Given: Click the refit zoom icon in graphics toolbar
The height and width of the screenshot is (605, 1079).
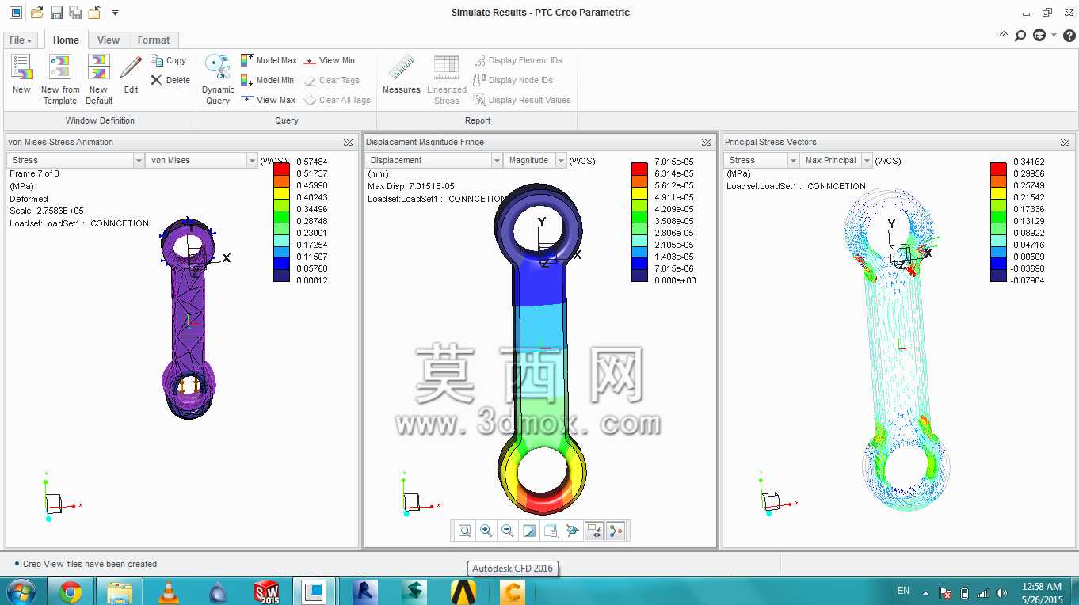Looking at the screenshot, I should click(465, 531).
